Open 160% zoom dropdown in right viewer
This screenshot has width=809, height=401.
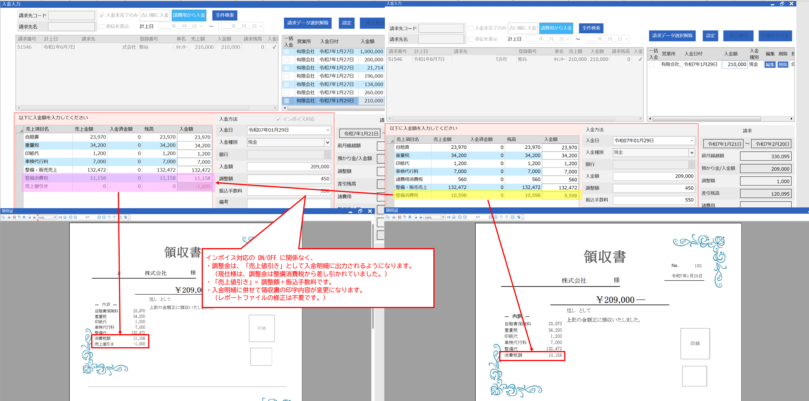[x=443, y=217]
